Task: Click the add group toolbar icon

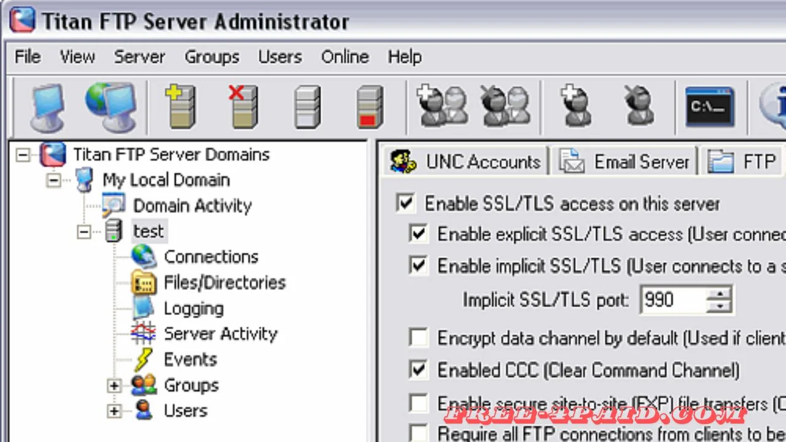Action: 442,106
